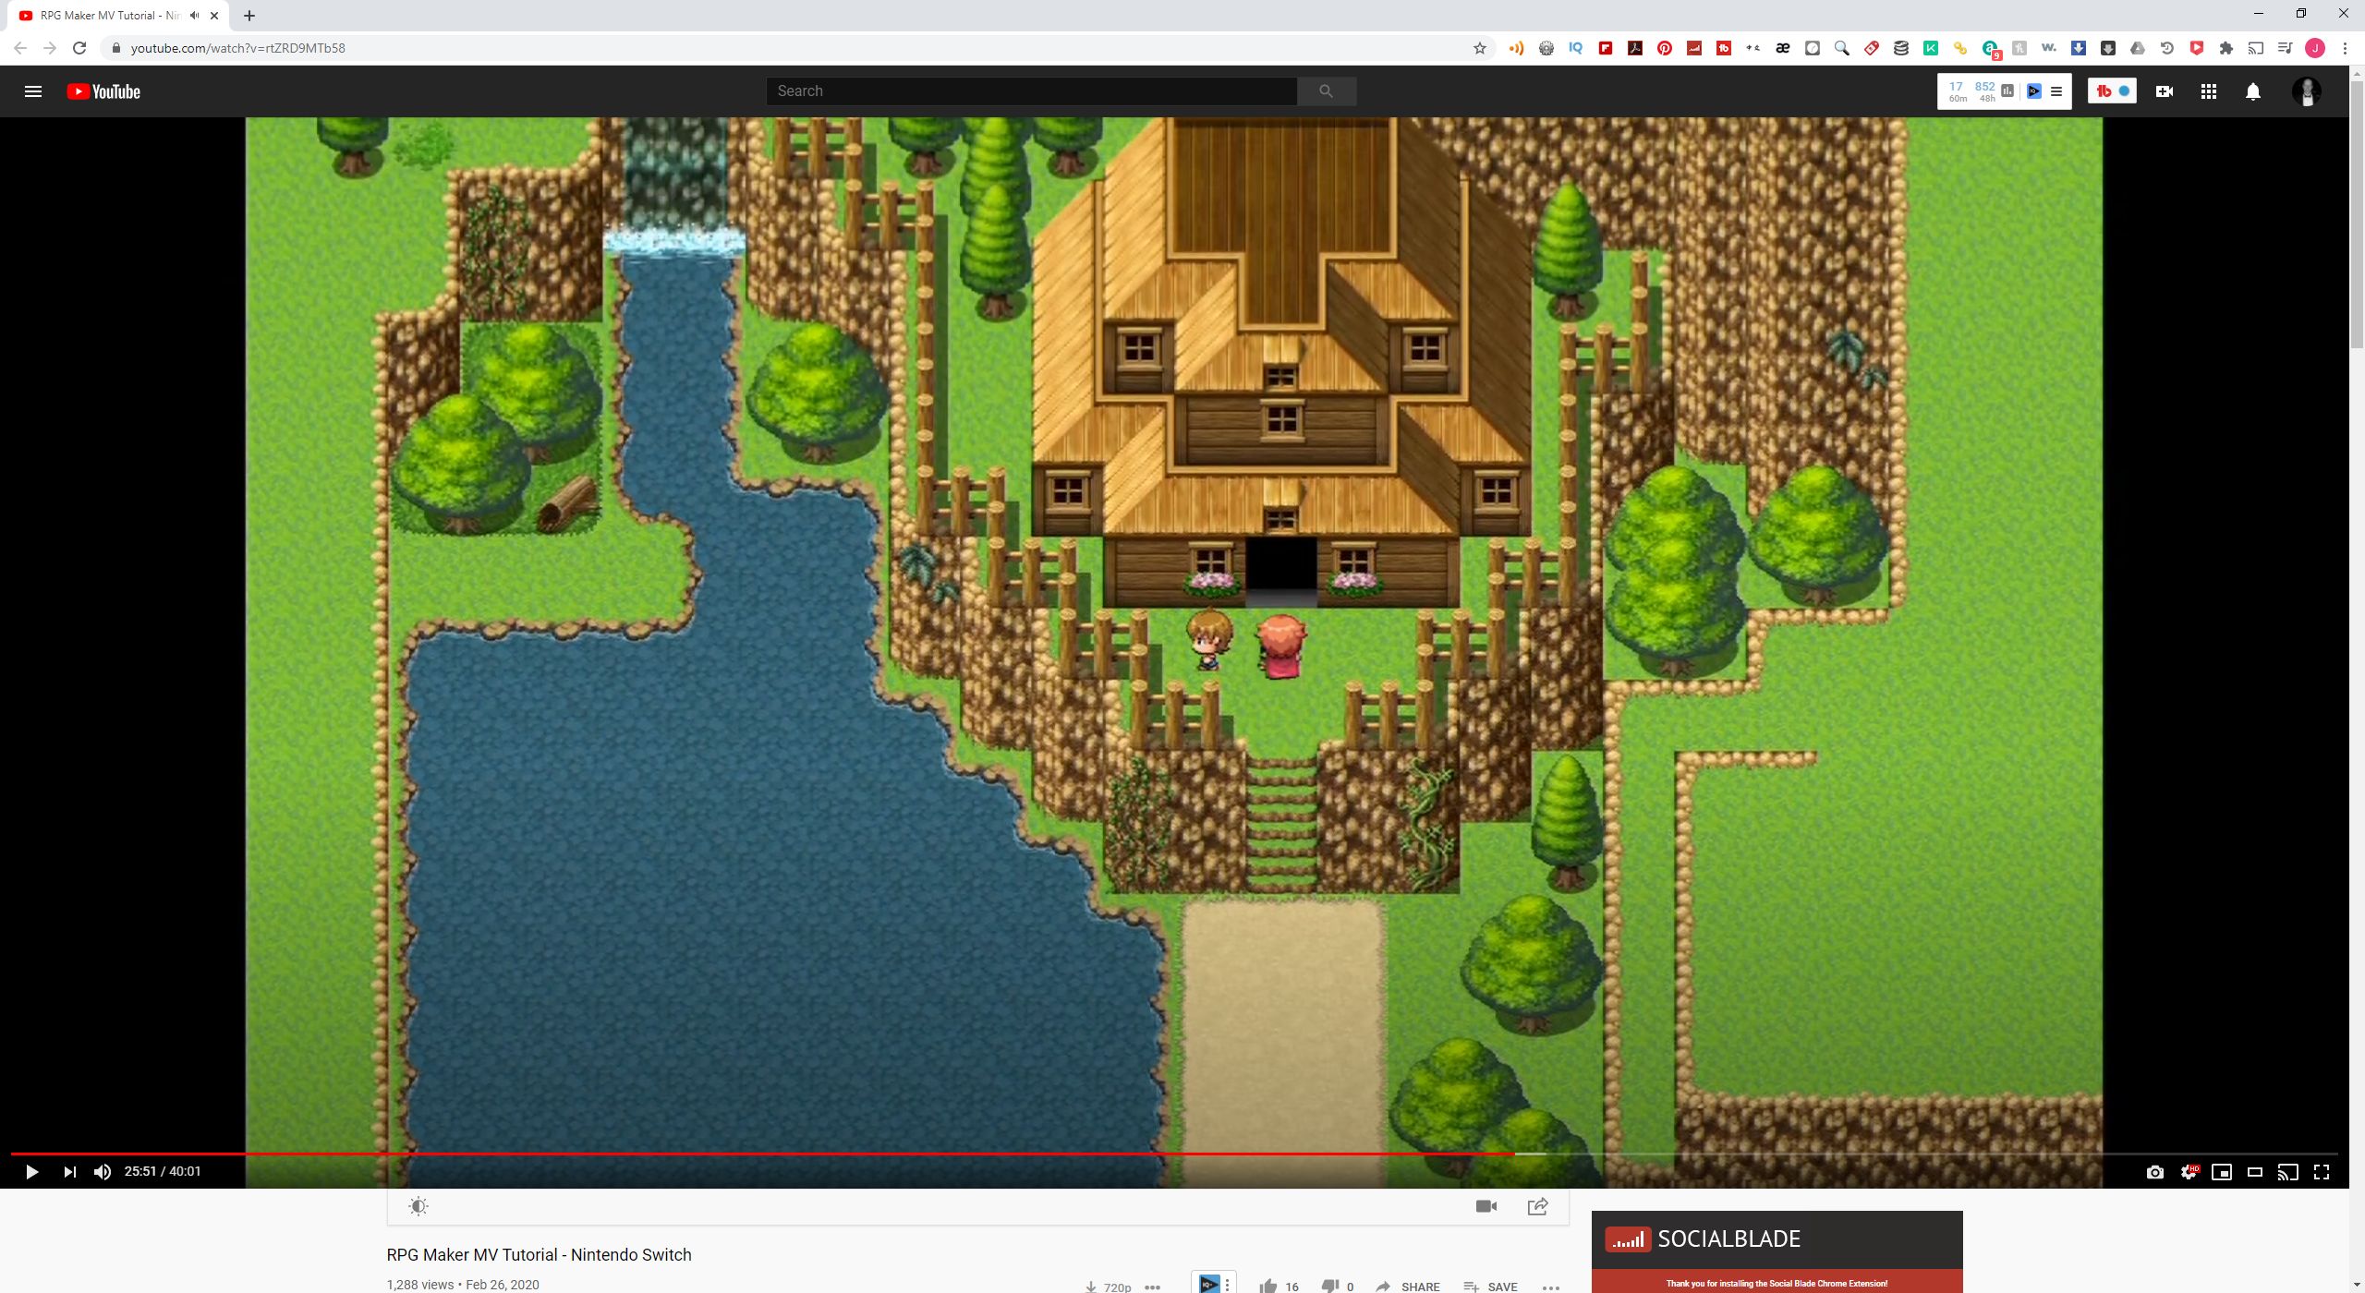Open the Google Drive extension
The width and height of the screenshot is (2365, 1293).
(x=2138, y=48)
